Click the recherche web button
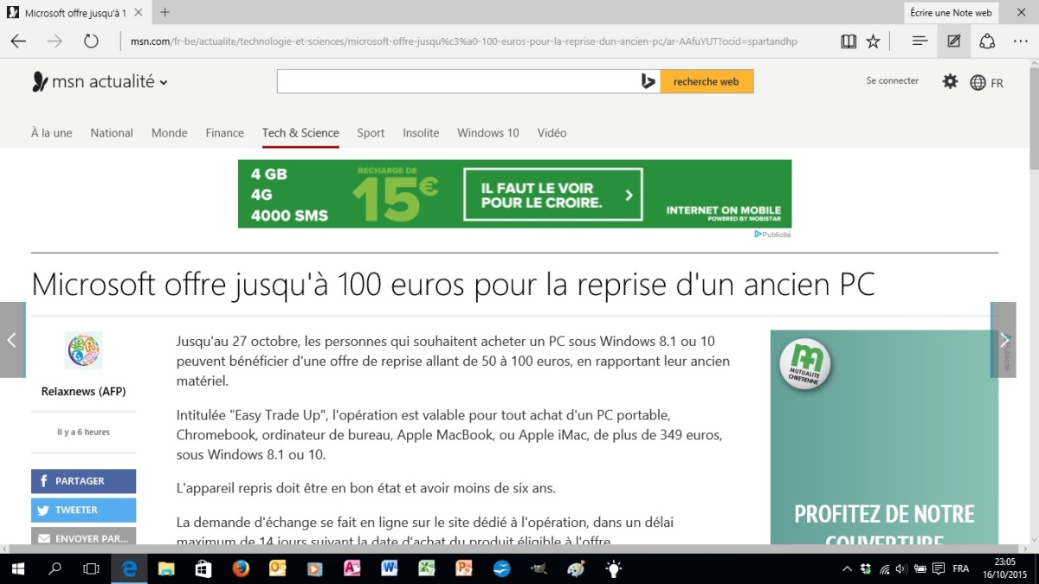The height and width of the screenshot is (584, 1039). pos(707,81)
